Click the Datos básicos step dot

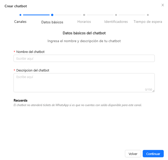click(52, 15)
